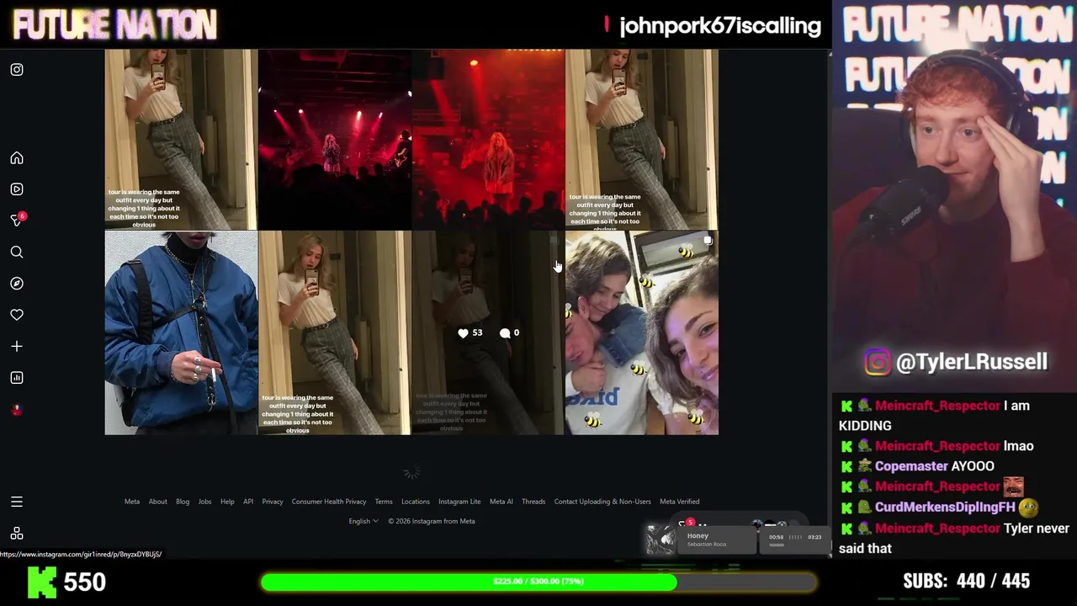Open the Threads footer link
Screen dimensions: 1077x606
click(533, 502)
